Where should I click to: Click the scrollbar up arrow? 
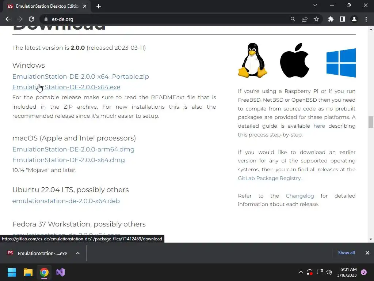coord(371,29)
